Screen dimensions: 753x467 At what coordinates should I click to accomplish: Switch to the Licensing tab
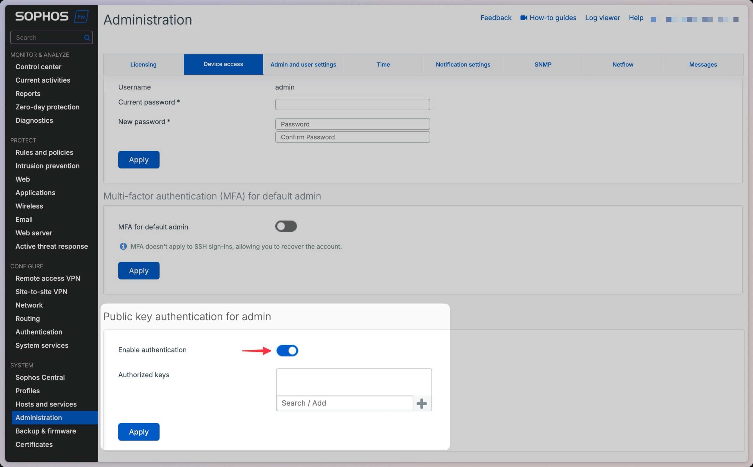pyautogui.click(x=144, y=65)
